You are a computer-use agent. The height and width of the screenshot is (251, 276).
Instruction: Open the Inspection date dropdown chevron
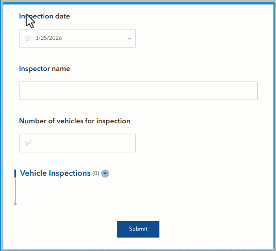point(129,39)
